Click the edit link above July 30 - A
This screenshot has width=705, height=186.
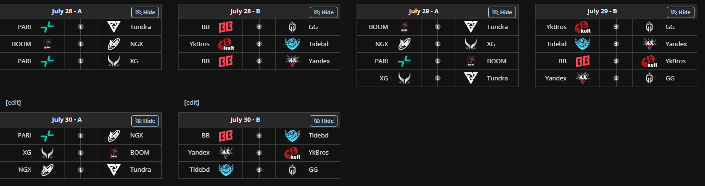pos(13,102)
